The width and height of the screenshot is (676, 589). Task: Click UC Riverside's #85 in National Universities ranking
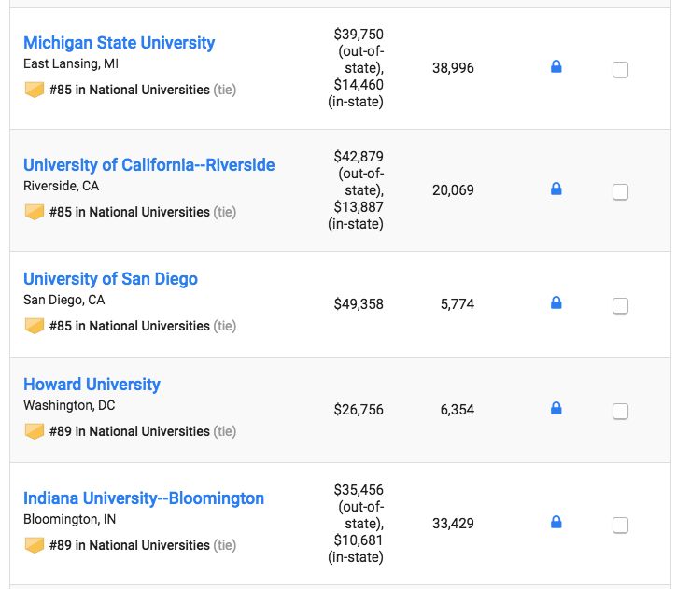coord(129,212)
